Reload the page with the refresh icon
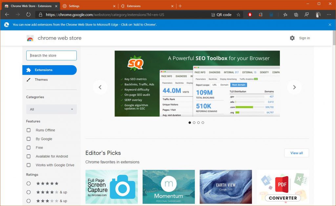This screenshot has width=336, height=206. pos(28,14)
